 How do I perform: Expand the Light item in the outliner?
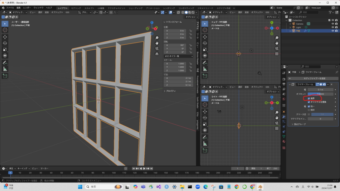(290, 27)
